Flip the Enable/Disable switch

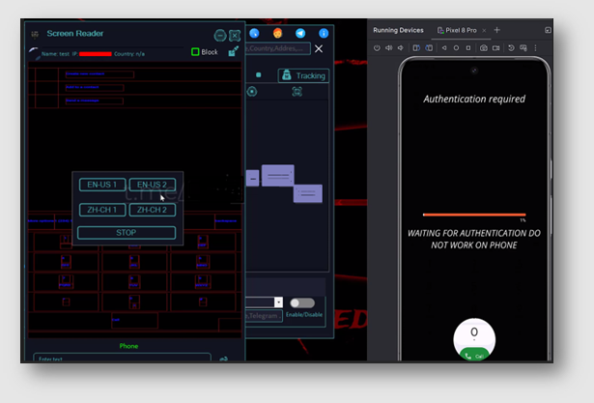301,302
